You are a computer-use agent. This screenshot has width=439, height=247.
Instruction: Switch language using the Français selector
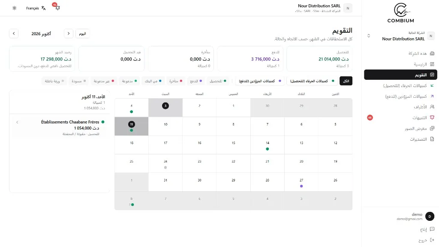click(36, 8)
